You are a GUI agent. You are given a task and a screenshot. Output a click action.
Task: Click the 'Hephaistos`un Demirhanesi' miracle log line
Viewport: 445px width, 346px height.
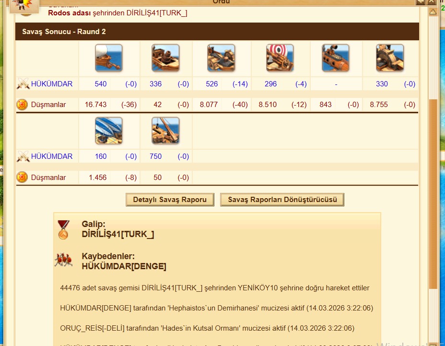pyautogui.click(x=217, y=308)
